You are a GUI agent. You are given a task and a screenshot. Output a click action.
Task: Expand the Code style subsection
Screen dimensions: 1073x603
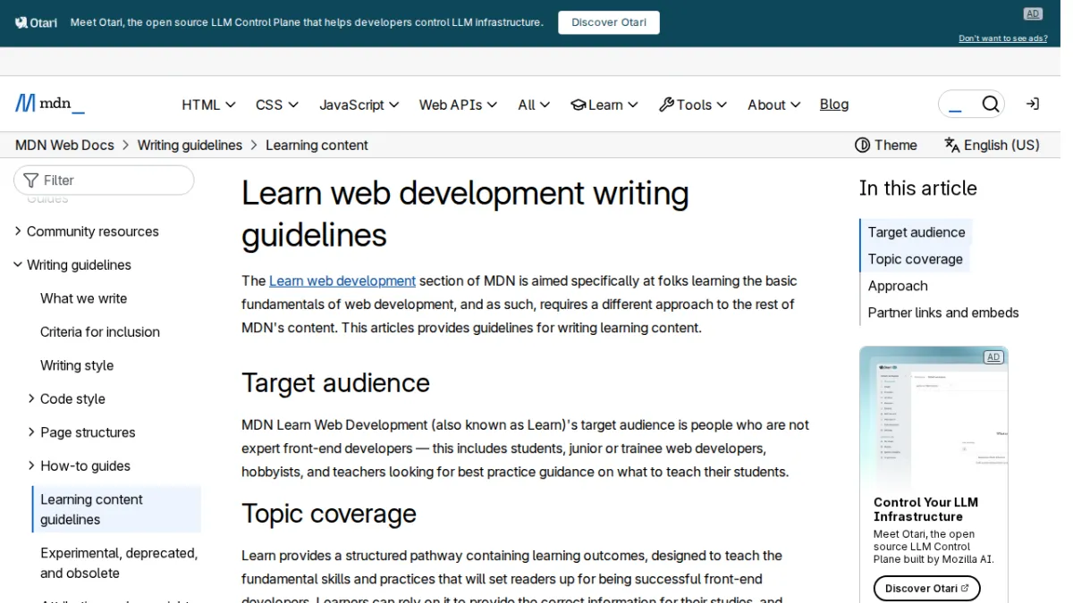pyautogui.click(x=31, y=398)
